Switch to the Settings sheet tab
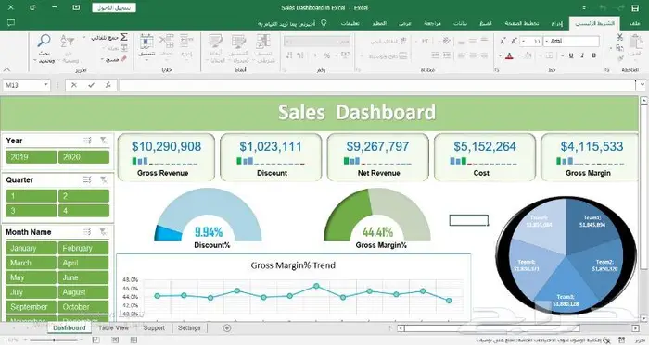This screenshot has width=649, height=345. pos(189,328)
